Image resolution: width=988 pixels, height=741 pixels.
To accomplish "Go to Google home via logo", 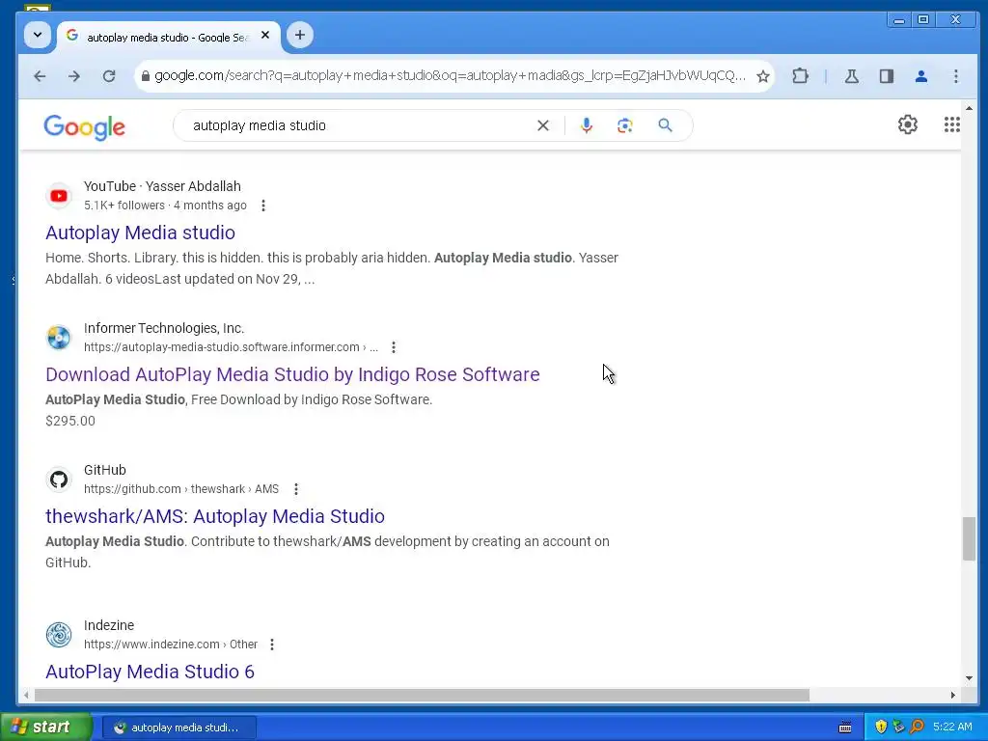I will pyautogui.click(x=85, y=127).
